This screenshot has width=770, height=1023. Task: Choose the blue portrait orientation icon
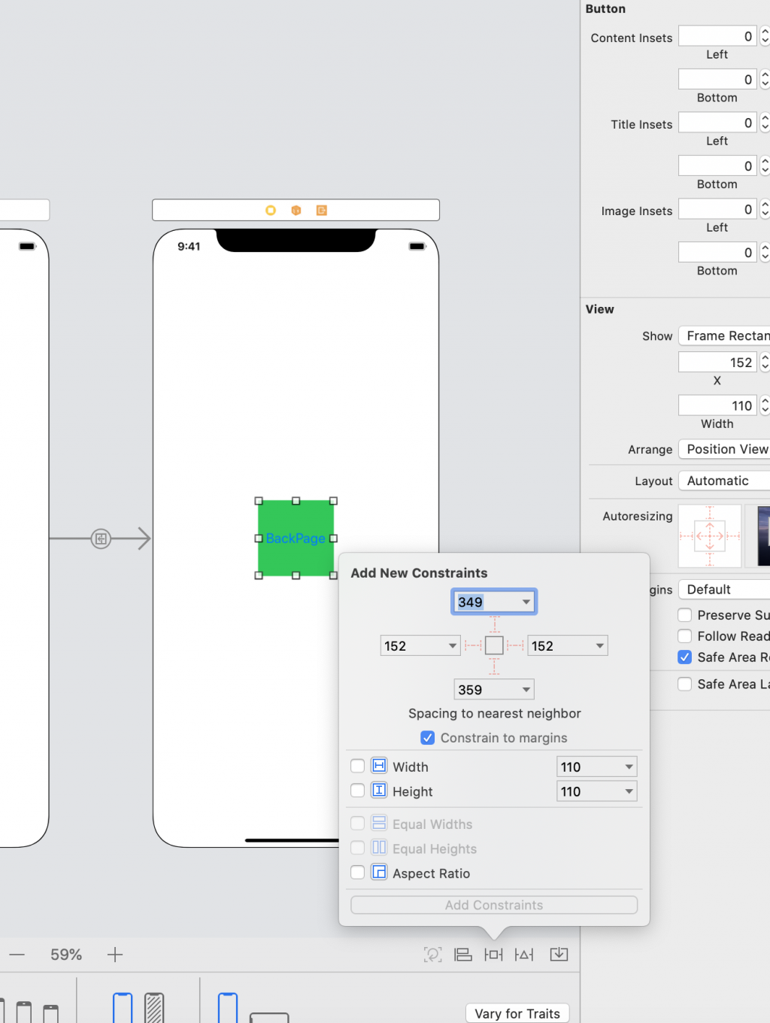click(x=228, y=1008)
